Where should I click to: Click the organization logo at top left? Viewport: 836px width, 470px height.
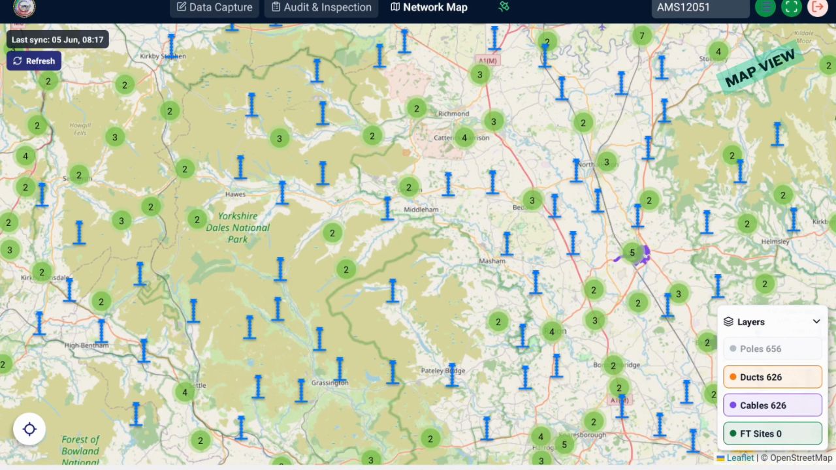click(24, 7)
